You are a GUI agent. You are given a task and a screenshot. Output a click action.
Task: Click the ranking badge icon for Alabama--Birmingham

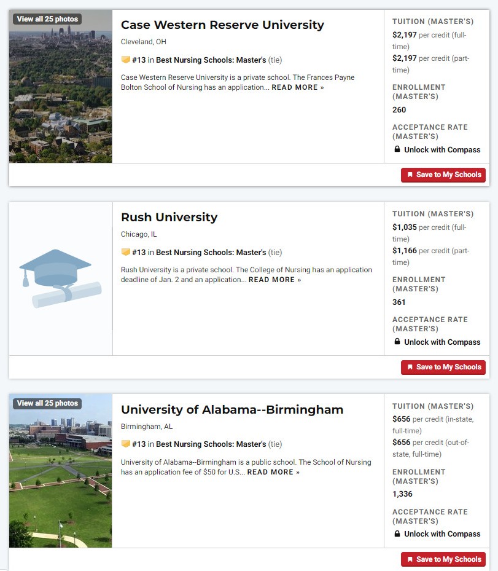click(x=125, y=444)
